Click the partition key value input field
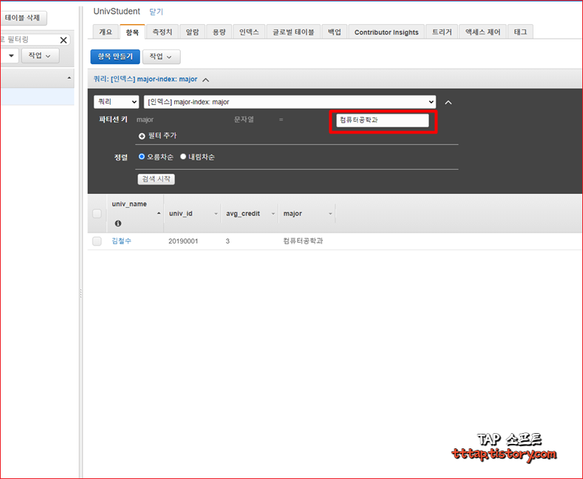Screen dimensions: 583x479 (x=383, y=120)
